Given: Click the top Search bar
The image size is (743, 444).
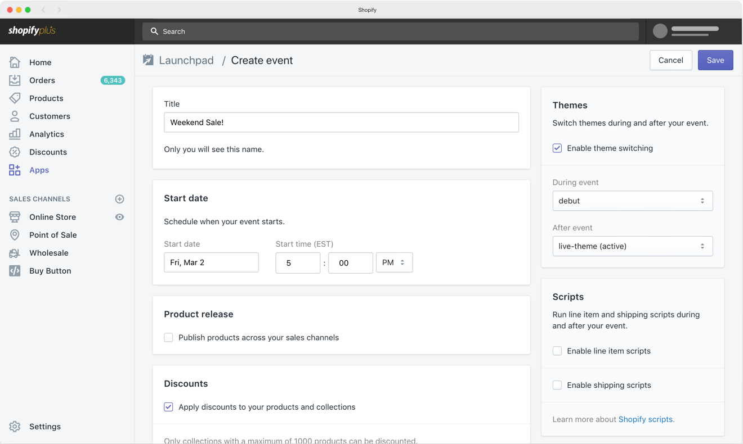Looking at the screenshot, I should pyautogui.click(x=391, y=31).
